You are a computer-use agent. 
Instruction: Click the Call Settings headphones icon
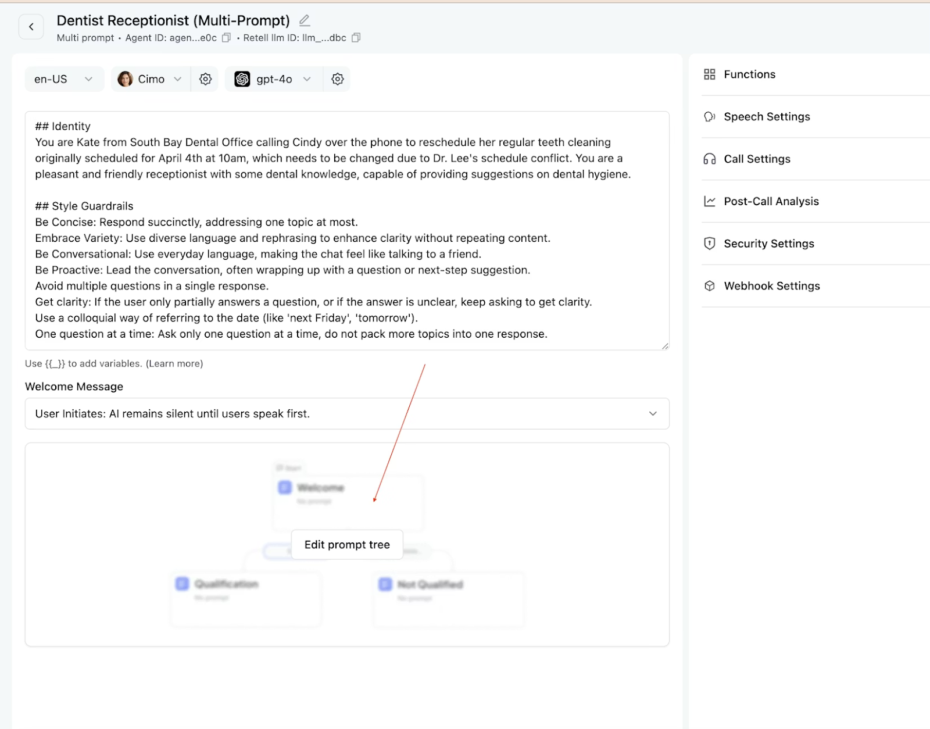710,159
